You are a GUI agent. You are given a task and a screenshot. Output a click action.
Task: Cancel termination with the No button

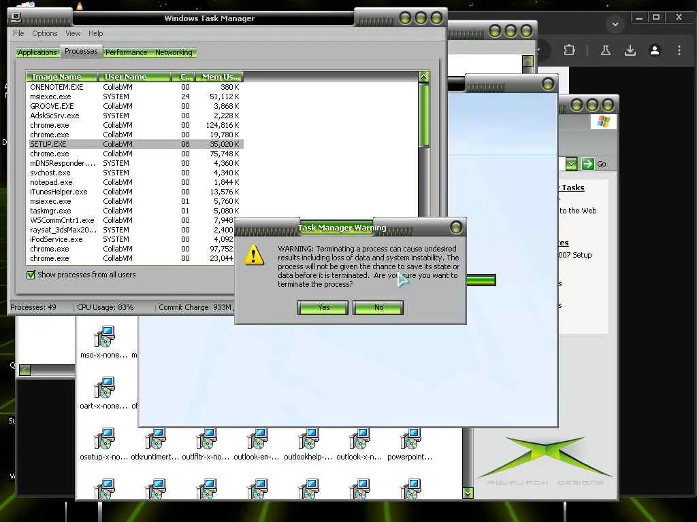[x=378, y=307]
